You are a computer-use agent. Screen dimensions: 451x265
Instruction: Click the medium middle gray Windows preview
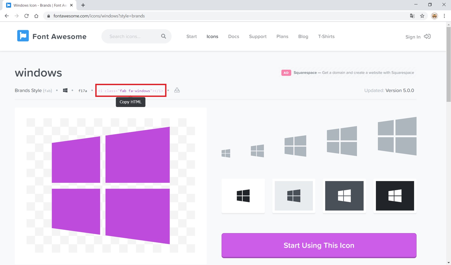coord(295,146)
